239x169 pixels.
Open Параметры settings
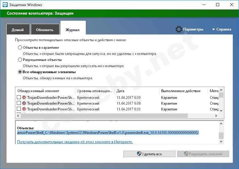(189, 29)
